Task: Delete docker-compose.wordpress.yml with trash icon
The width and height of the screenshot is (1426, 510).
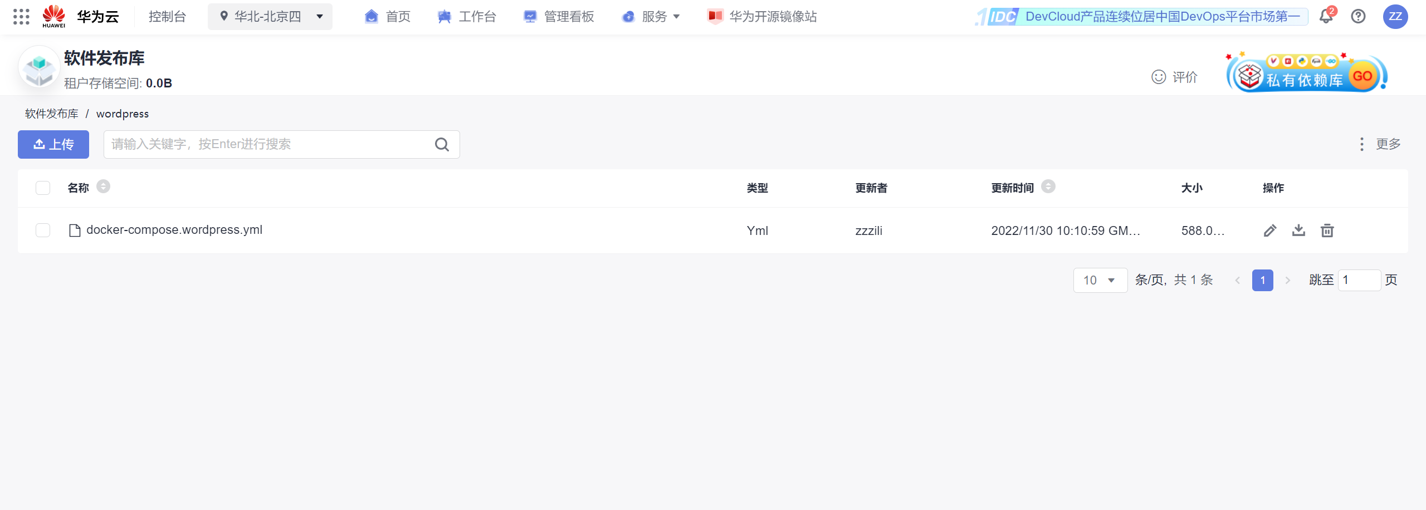Action: (1327, 231)
